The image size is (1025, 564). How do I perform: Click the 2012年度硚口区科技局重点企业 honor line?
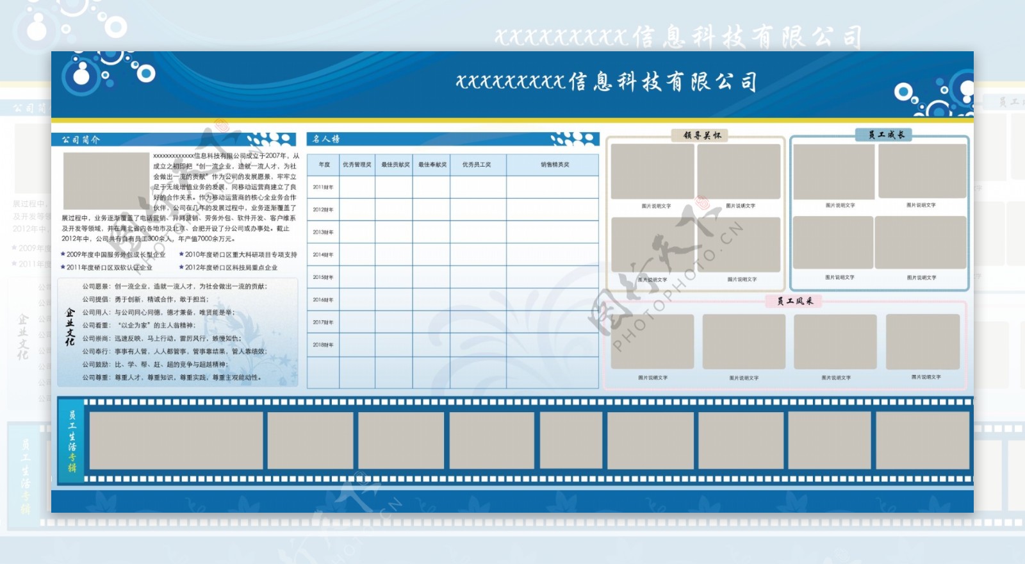pyautogui.click(x=229, y=267)
